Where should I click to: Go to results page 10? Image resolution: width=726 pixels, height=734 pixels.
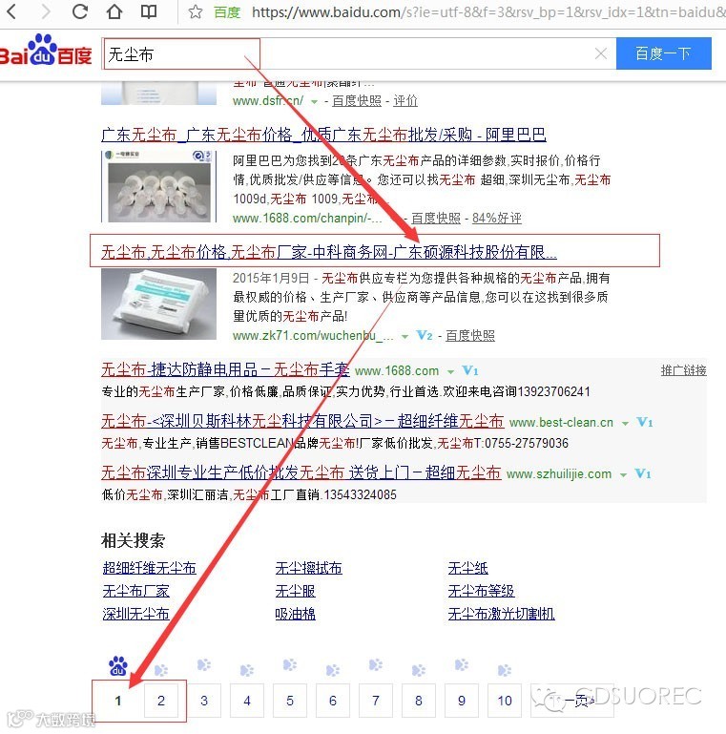505,701
